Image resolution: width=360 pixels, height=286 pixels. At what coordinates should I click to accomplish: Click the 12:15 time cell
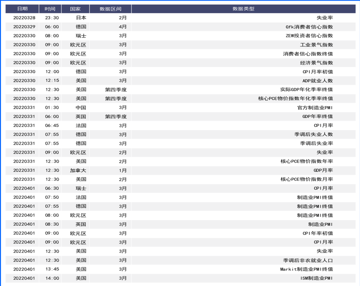tap(52, 80)
